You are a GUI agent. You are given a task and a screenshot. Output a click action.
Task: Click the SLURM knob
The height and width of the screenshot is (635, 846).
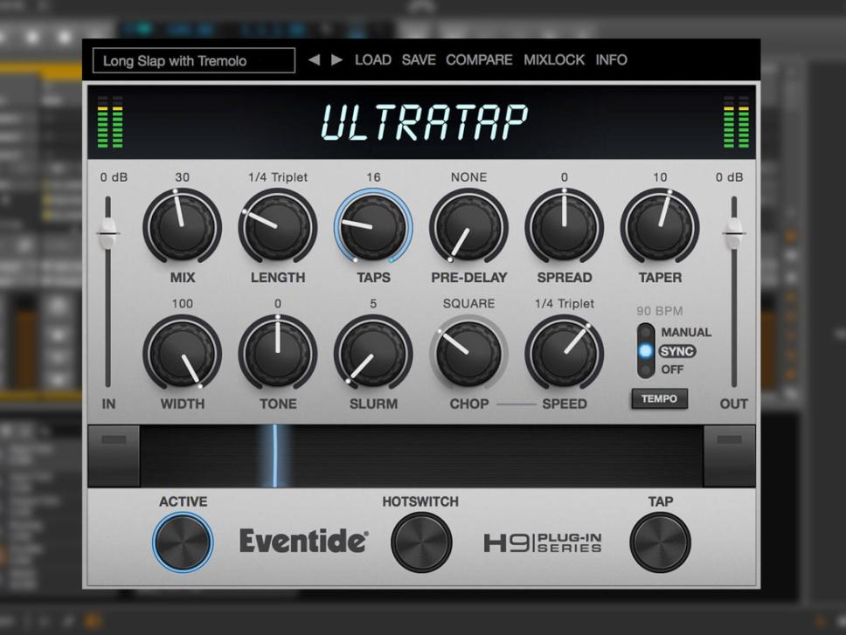pos(373,354)
